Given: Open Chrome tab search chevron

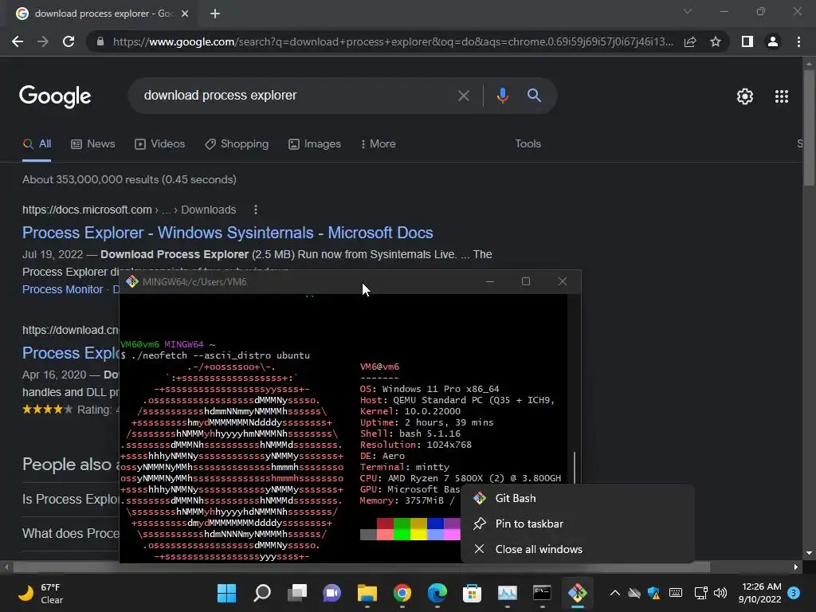Looking at the screenshot, I should pos(688,11).
